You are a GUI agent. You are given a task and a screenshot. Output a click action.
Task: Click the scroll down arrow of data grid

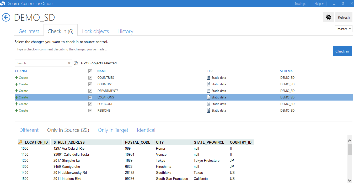(x=350, y=180)
